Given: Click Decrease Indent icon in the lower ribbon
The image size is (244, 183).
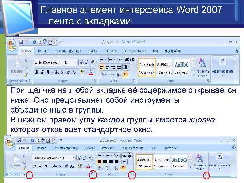Looking at the screenshot, I should coord(124,155).
